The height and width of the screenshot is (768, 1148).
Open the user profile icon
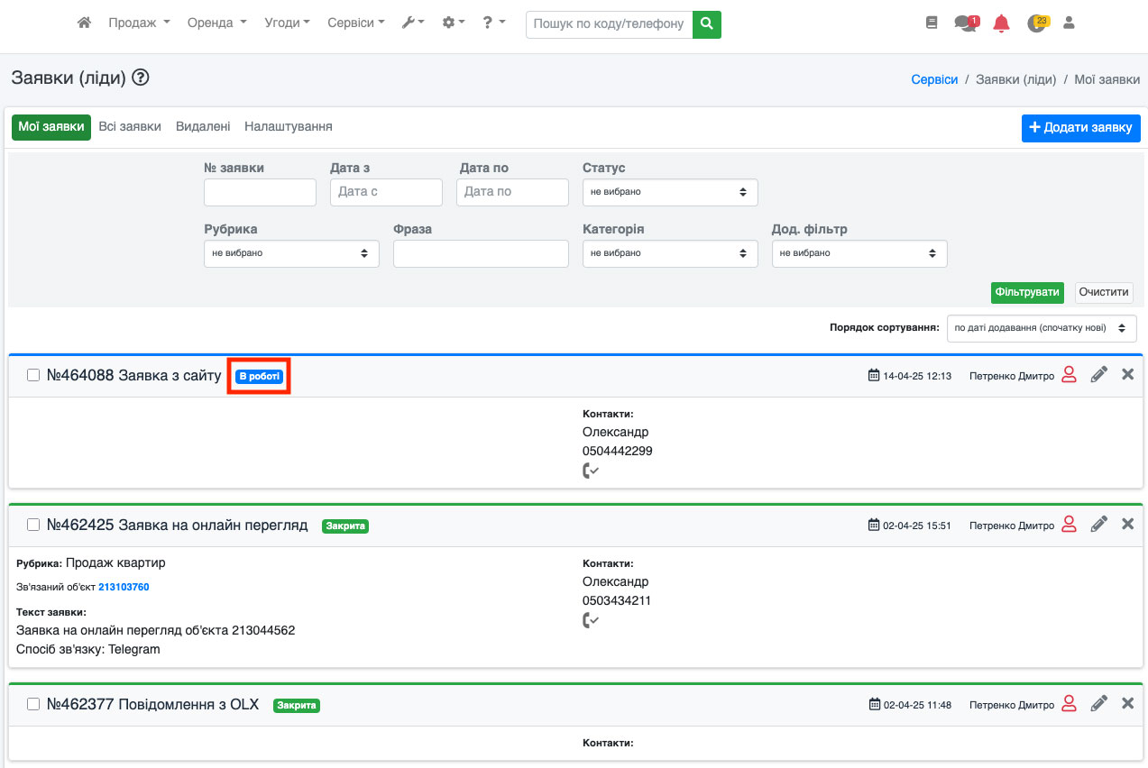[x=1070, y=23]
